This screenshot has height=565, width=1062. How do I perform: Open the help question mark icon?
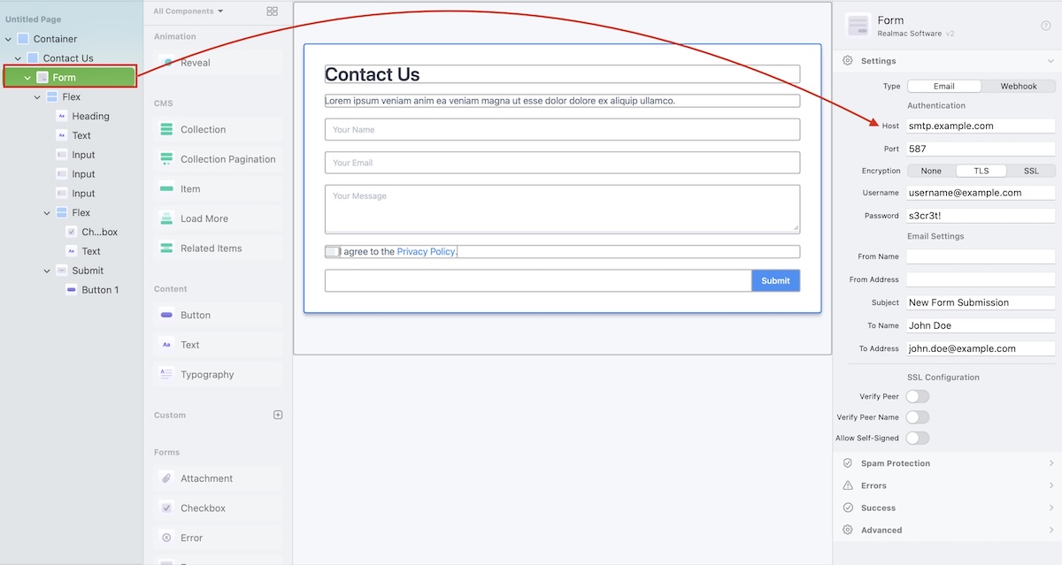1045,26
